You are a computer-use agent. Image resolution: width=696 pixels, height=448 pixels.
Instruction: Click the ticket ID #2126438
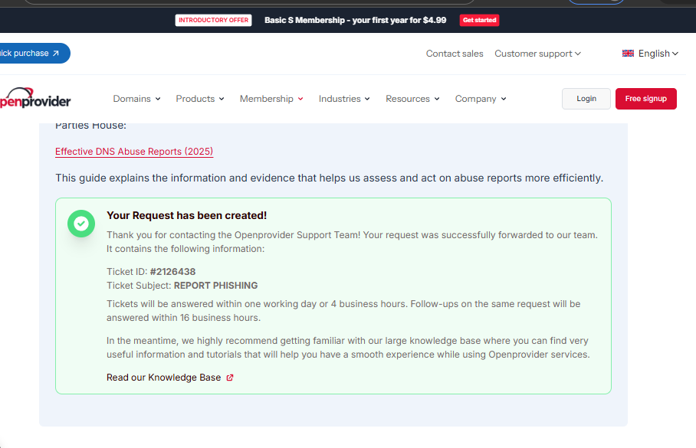pos(172,271)
